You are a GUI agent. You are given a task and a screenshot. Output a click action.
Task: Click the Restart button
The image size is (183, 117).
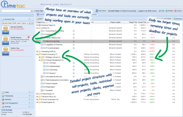[x=169, y=11]
